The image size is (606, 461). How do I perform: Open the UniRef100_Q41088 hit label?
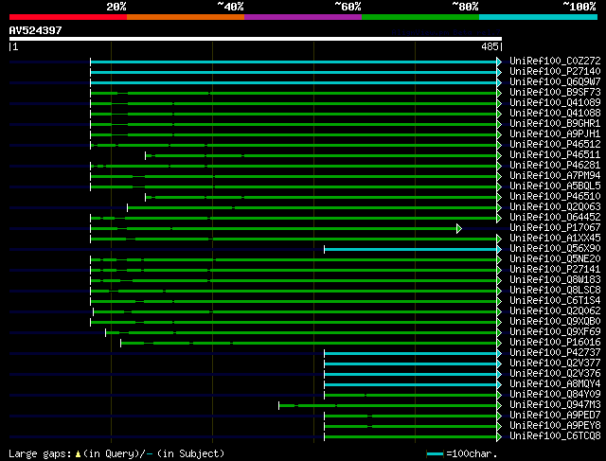coord(555,113)
